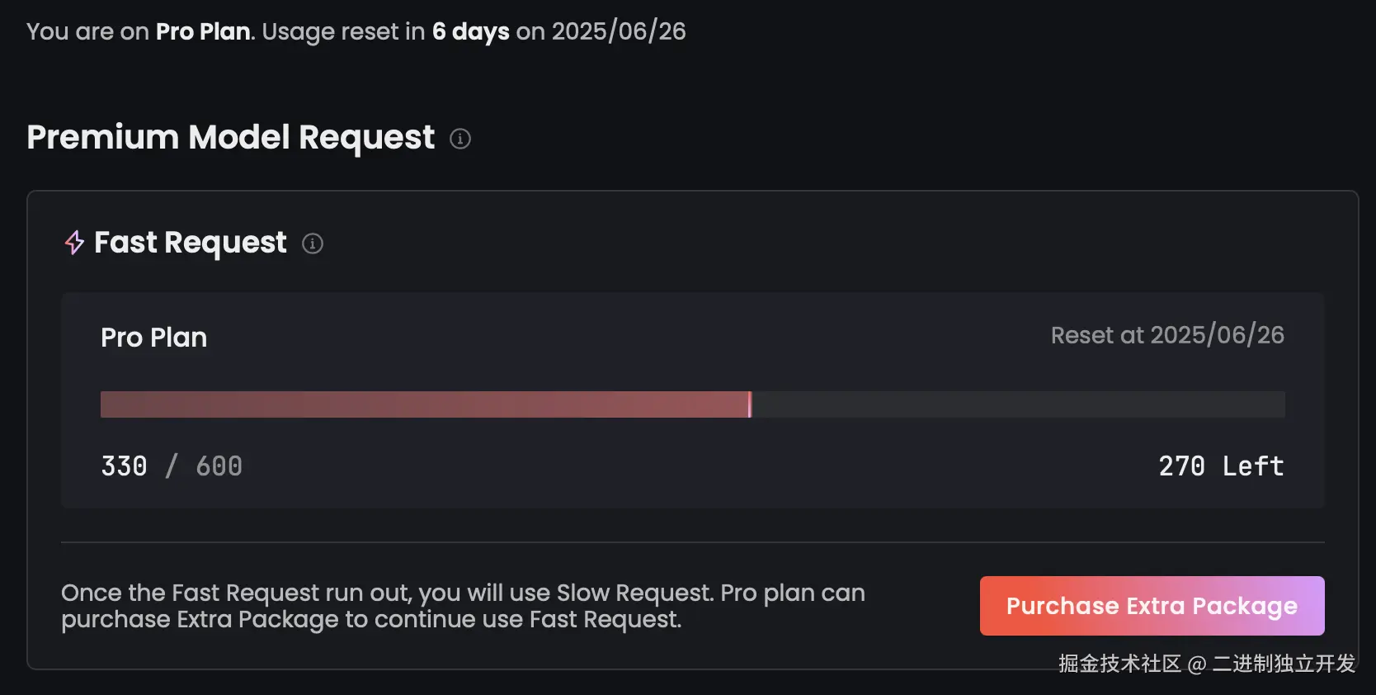
Task: Click the empty dark portion of usage bar
Action: tap(1018, 404)
